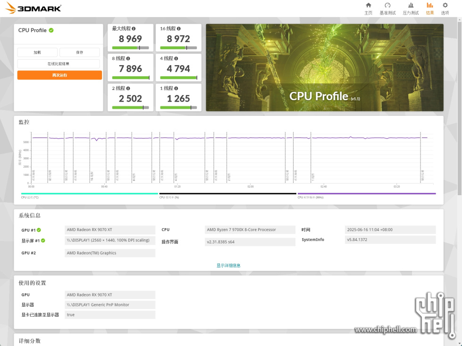Click the 2025-06-16 11:04 time field

pos(390,230)
